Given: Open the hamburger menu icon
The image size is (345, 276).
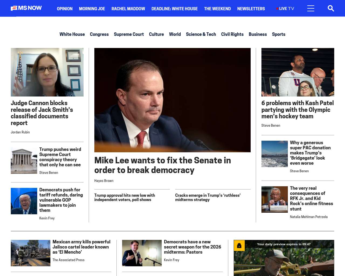Looking at the screenshot, I should [311, 8].
